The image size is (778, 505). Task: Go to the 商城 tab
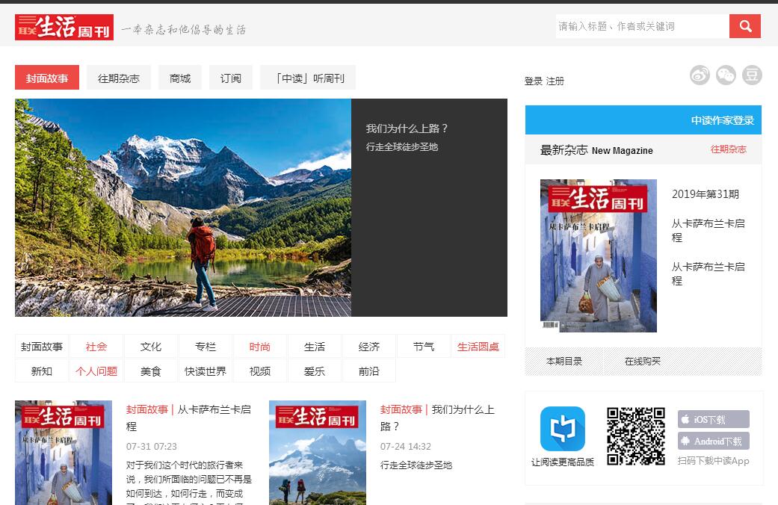[180, 78]
